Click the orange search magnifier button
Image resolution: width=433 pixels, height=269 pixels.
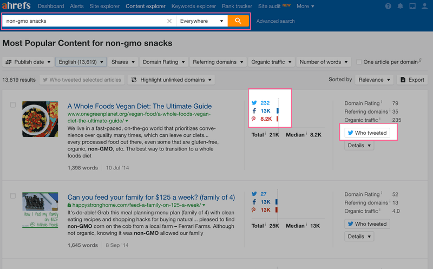tap(238, 21)
